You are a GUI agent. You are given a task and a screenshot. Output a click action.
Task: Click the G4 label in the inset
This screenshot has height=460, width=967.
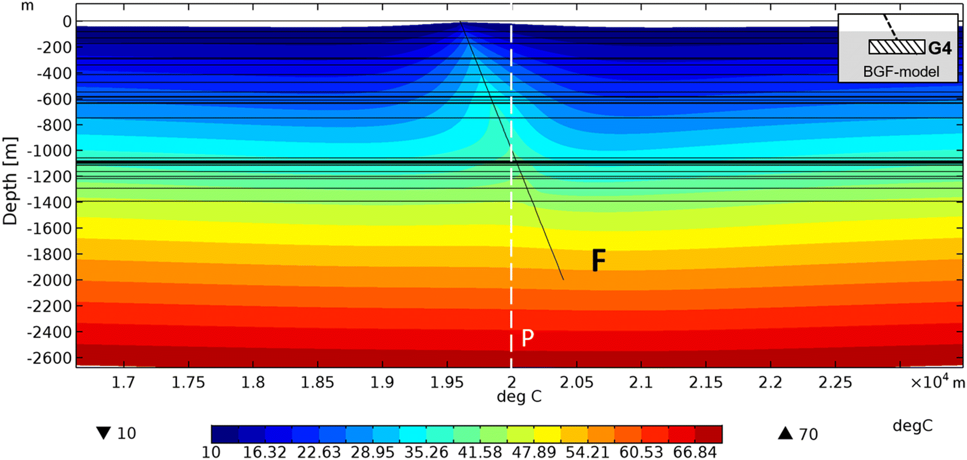pyautogui.click(x=939, y=48)
